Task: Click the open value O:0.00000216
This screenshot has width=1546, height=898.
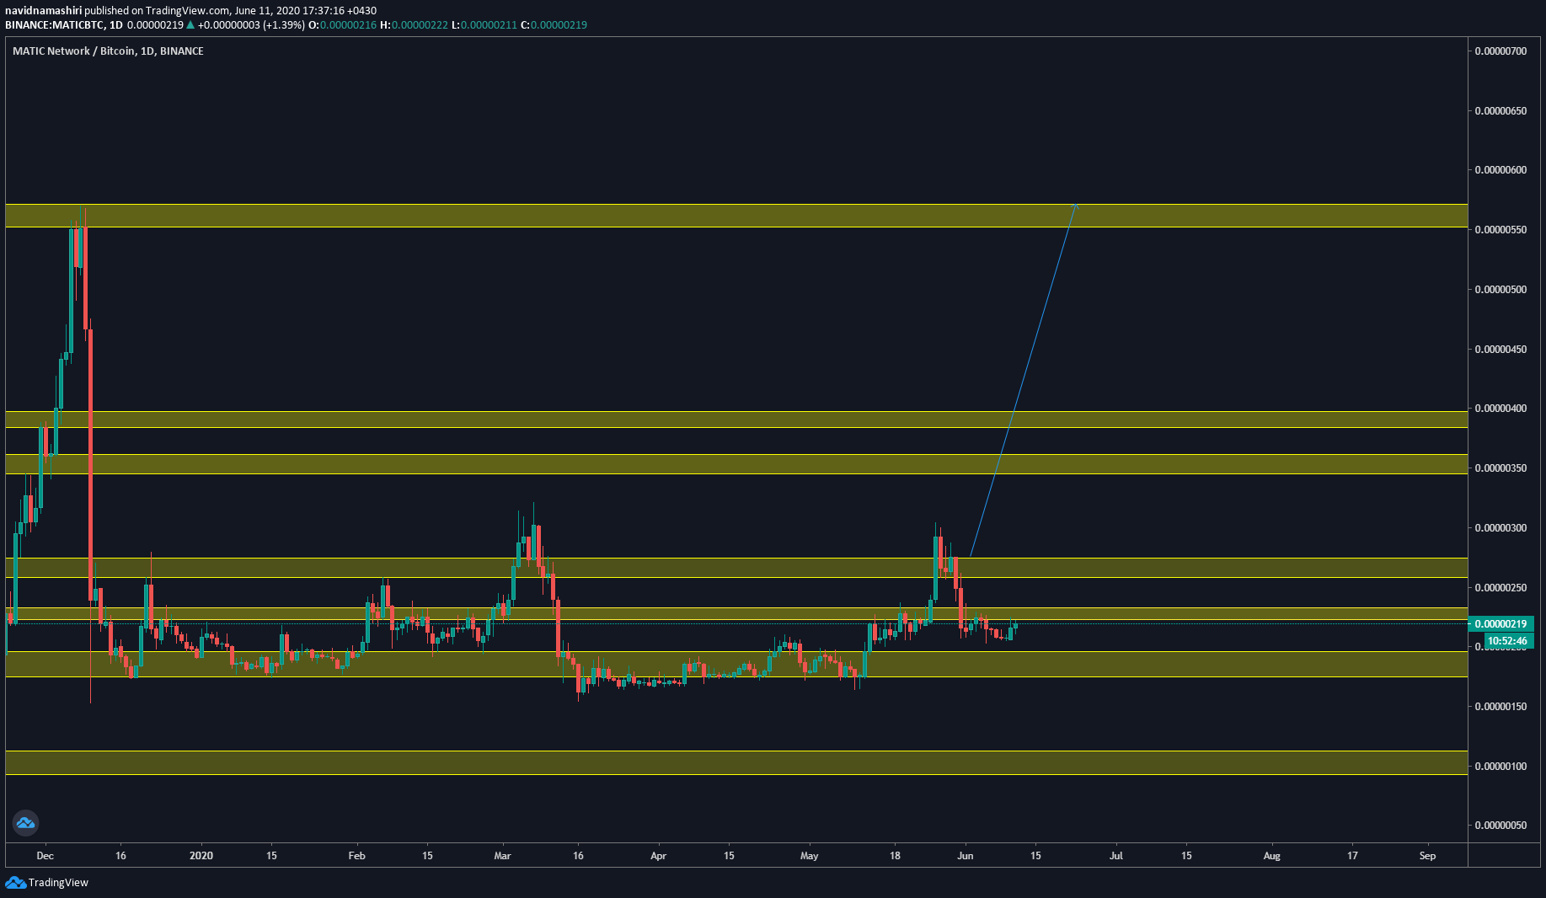Action: point(342,25)
